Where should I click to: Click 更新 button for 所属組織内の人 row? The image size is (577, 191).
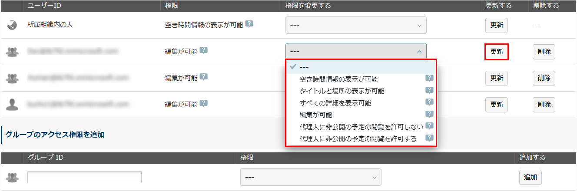[497, 25]
